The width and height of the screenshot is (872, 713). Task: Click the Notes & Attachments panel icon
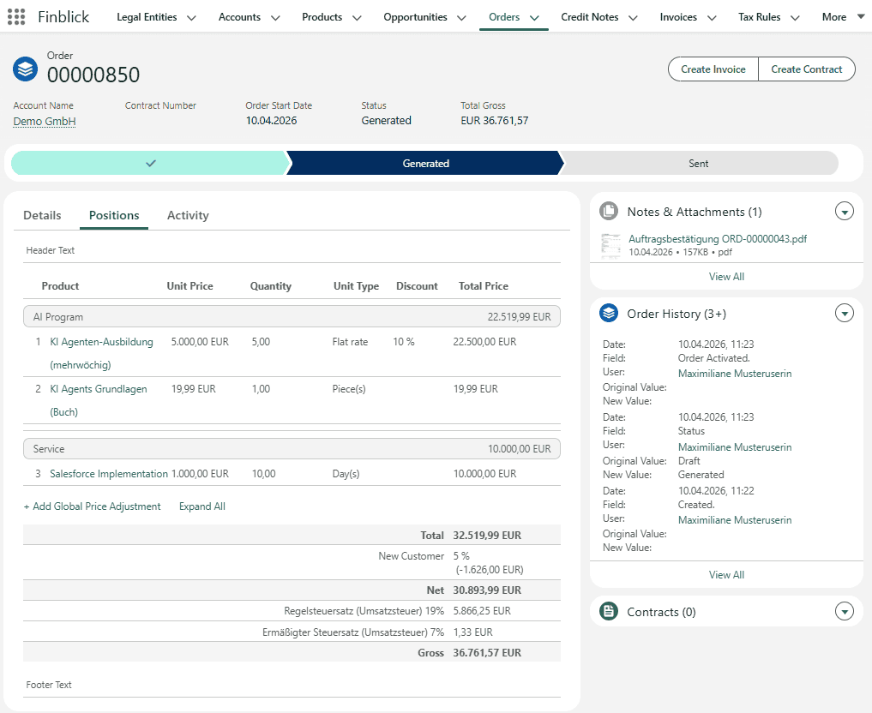(x=609, y=211)
